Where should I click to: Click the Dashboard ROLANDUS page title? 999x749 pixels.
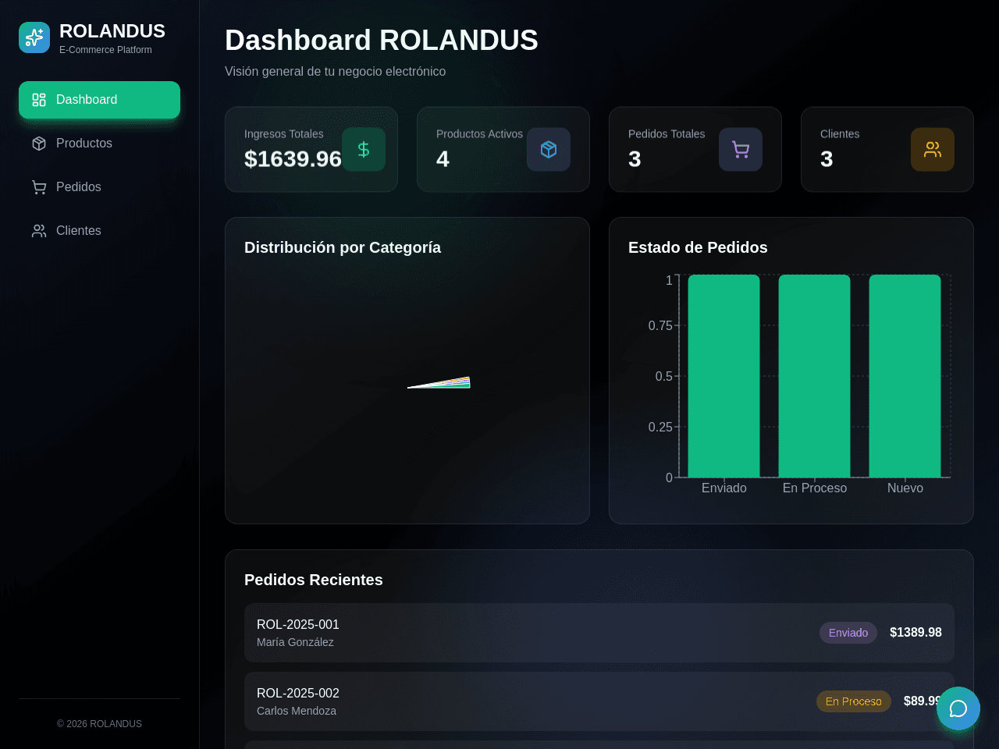[x=382, y=41]
